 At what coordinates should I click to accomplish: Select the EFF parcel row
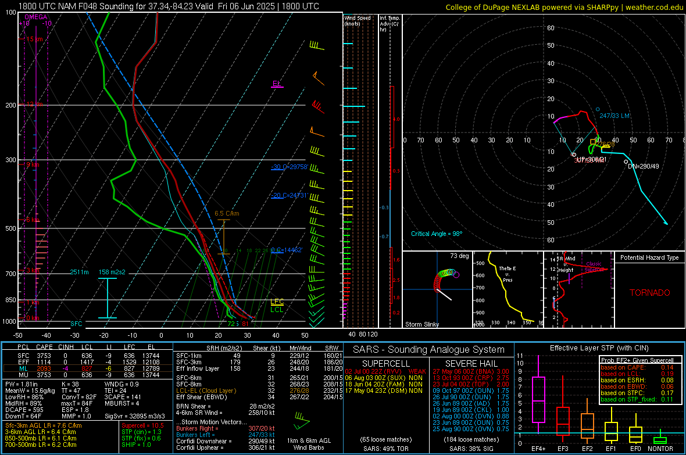pos(88,362)
